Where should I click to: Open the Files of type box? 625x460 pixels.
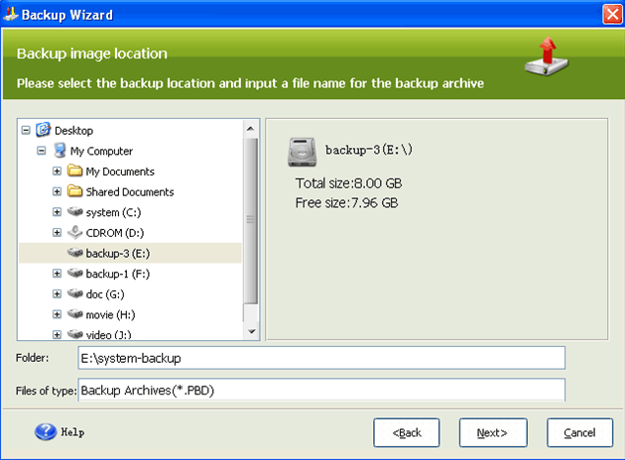coord(321,390)
